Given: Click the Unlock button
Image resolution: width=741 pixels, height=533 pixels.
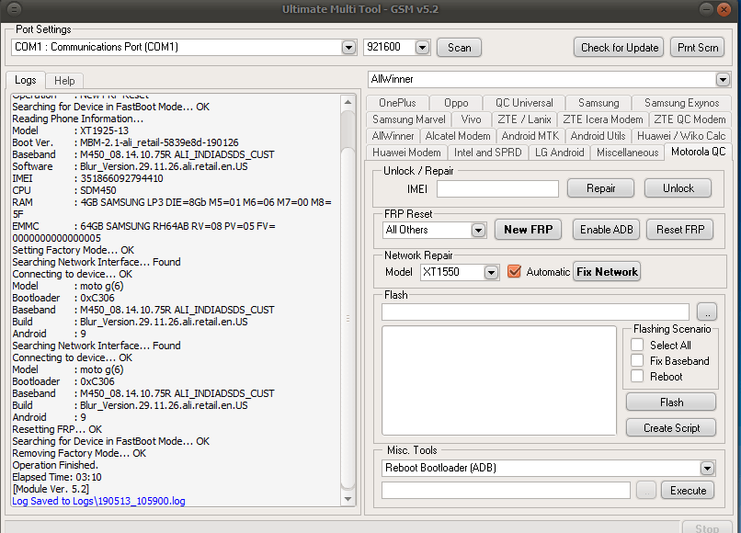Looking at the screenshot, I should coord(678,188).
